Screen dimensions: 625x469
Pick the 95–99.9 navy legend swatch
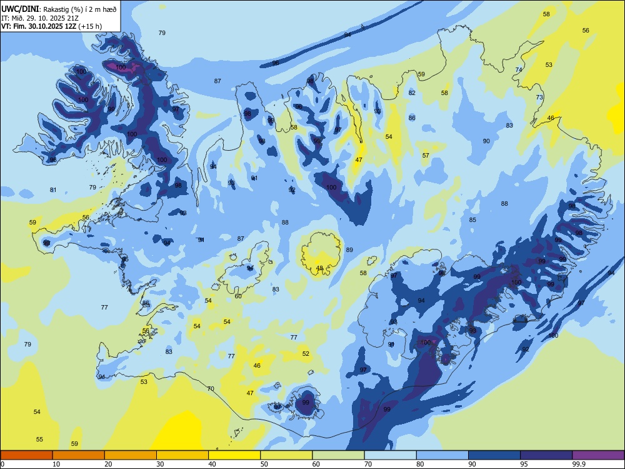click(546, 455)
